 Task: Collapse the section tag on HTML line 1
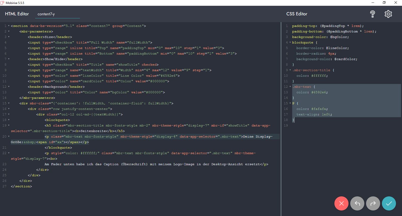(x=9, y=26)
